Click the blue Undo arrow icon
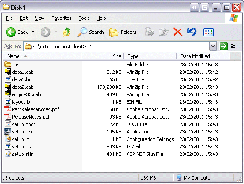The height and width of the screenshot is (184, 244). point(192,32)
